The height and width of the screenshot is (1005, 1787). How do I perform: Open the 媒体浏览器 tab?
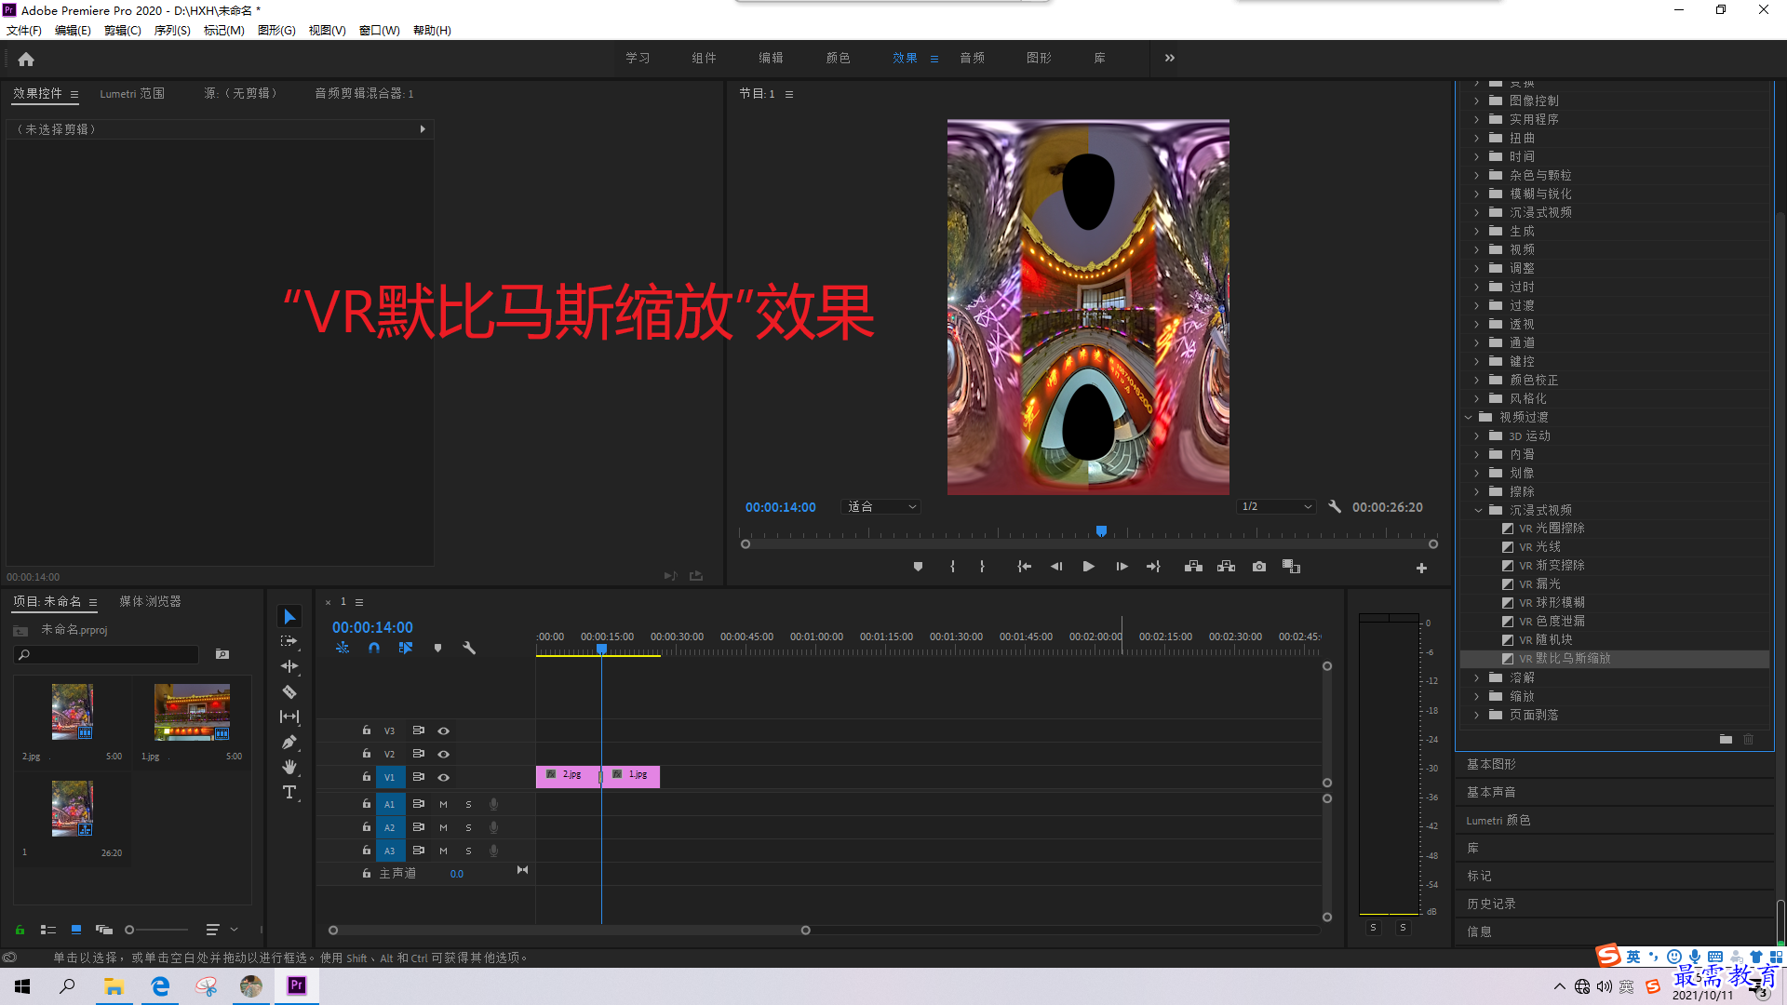(x=150, y=602)
